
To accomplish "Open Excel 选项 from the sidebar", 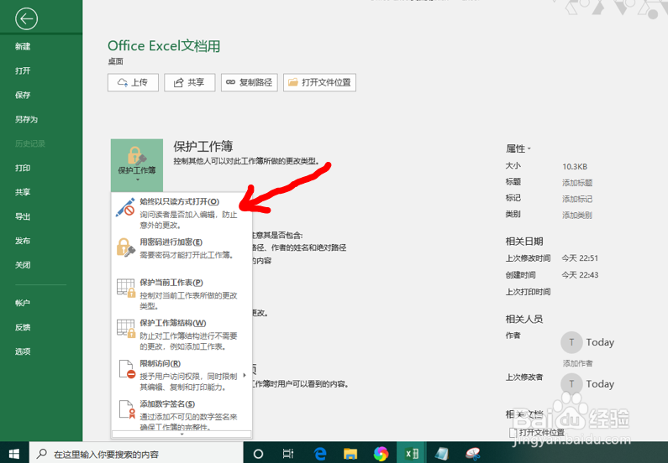I will point(23,351).
